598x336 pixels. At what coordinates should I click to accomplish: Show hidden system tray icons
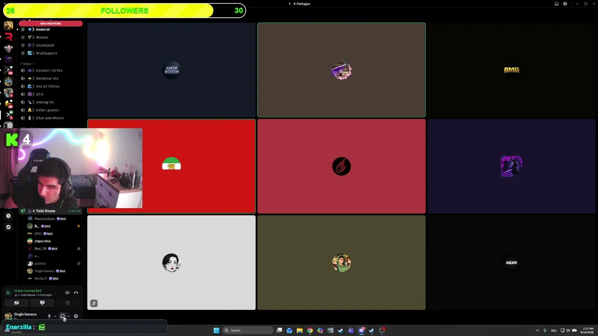tap(537, 330)
